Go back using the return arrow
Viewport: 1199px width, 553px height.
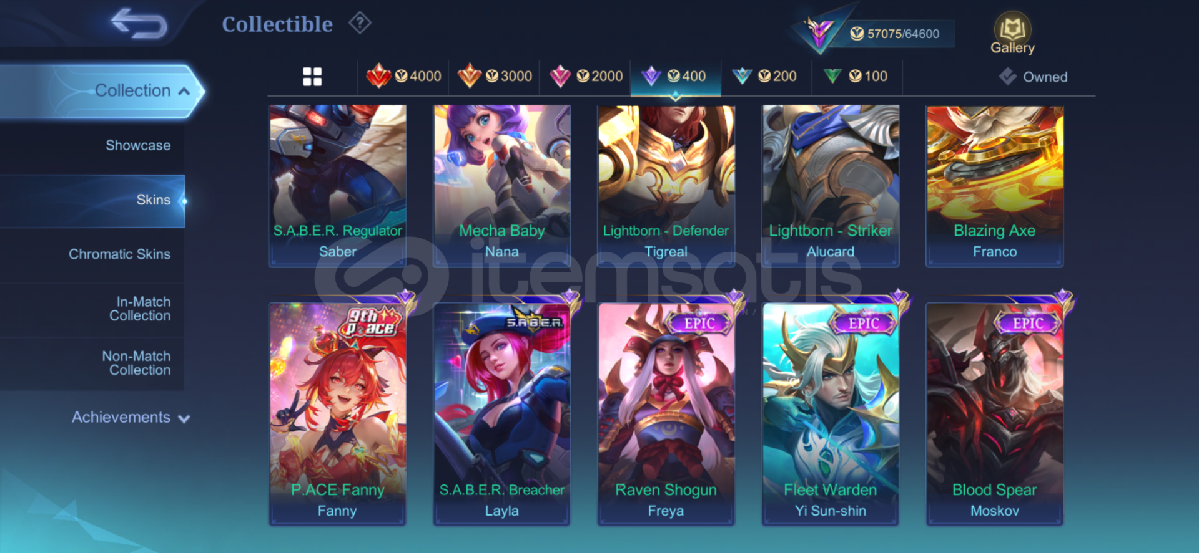139,23
